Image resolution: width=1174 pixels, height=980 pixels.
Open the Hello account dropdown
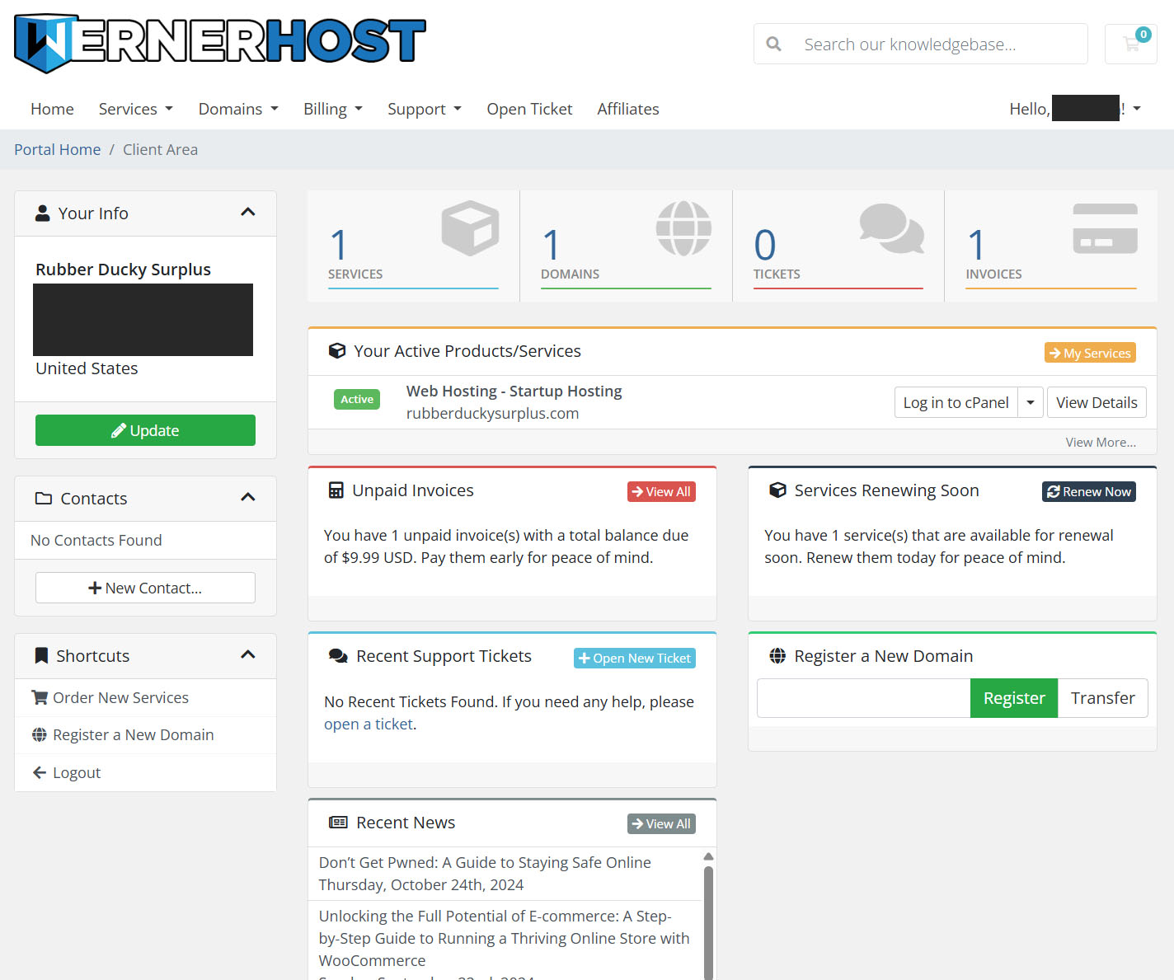1075,109
